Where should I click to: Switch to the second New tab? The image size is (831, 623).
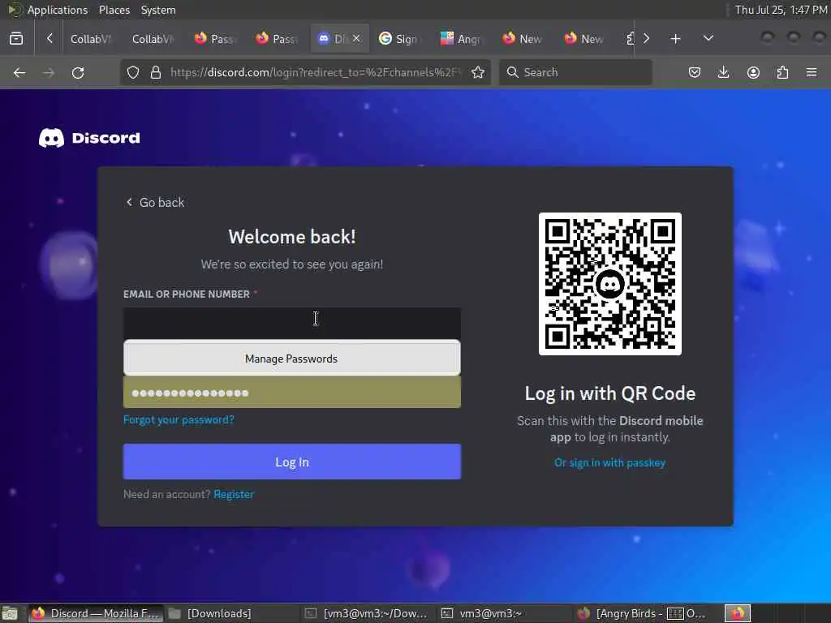point(584,39)
